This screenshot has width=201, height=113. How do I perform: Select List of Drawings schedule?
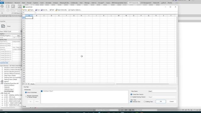(x=9, y=91)
